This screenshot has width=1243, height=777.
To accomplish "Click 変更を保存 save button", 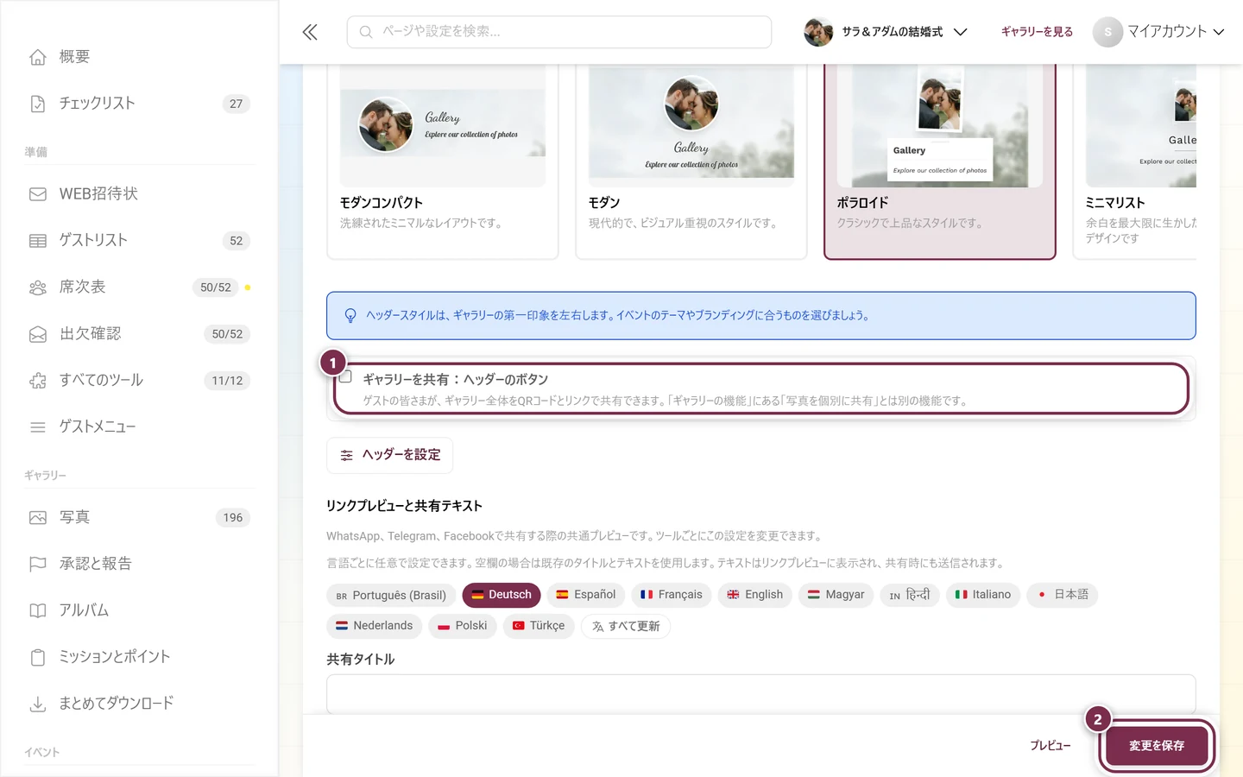I will click(x=1157, y=746).
